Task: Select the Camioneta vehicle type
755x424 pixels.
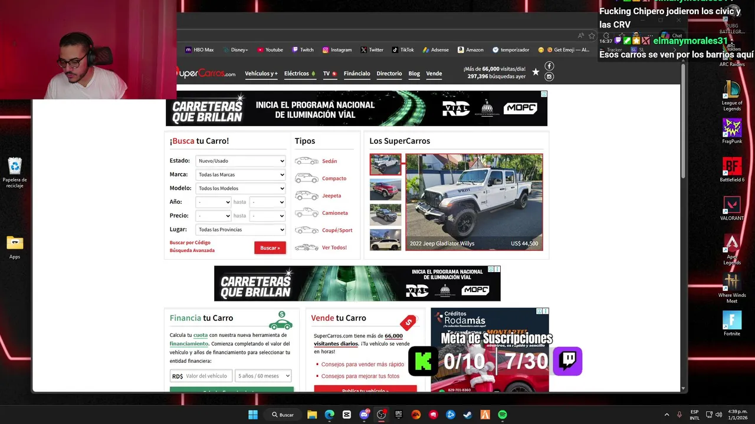Action: coord(321,213)
